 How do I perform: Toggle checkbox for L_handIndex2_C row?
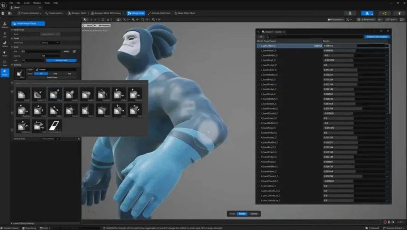tap(387, 50)
